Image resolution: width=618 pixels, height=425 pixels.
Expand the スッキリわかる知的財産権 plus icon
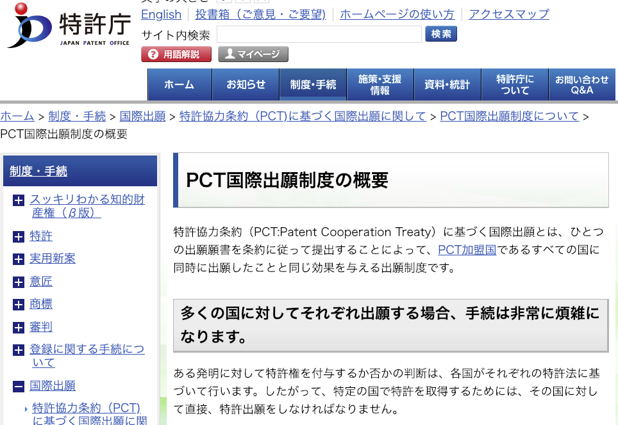pyautogui.click(x=18, y=200)
